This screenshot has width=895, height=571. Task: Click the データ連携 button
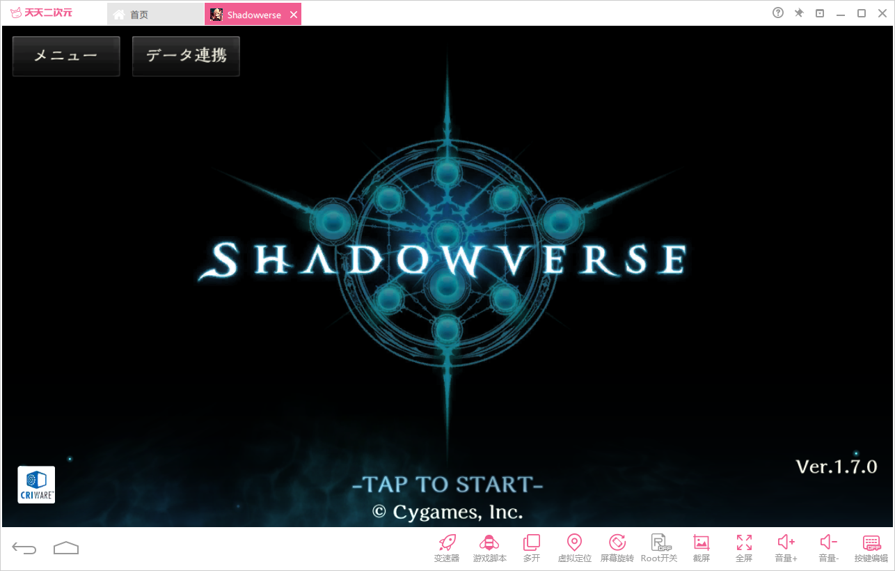point(186,56)
